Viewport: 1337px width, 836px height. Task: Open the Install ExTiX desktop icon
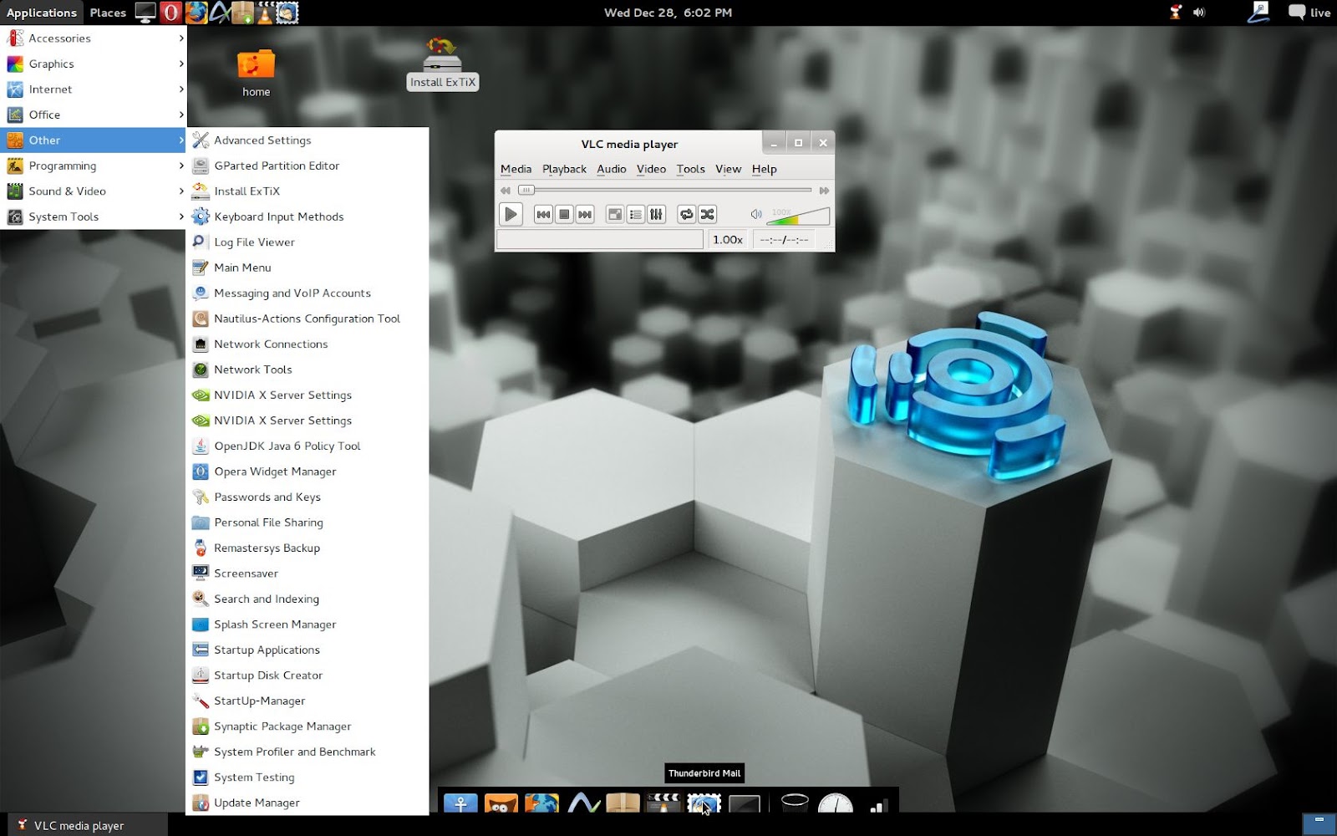click(x=442, y=64)
